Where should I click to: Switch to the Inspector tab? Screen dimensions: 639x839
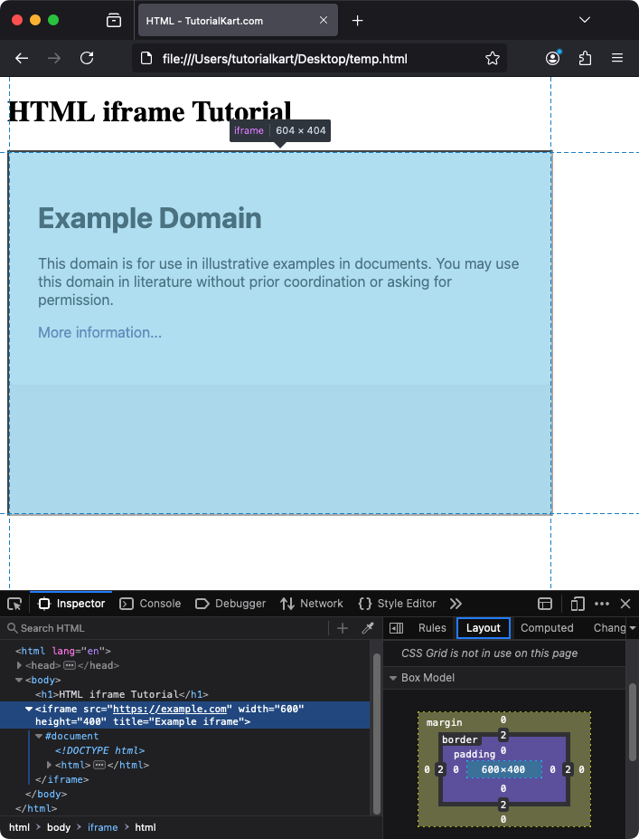(71, 604)
